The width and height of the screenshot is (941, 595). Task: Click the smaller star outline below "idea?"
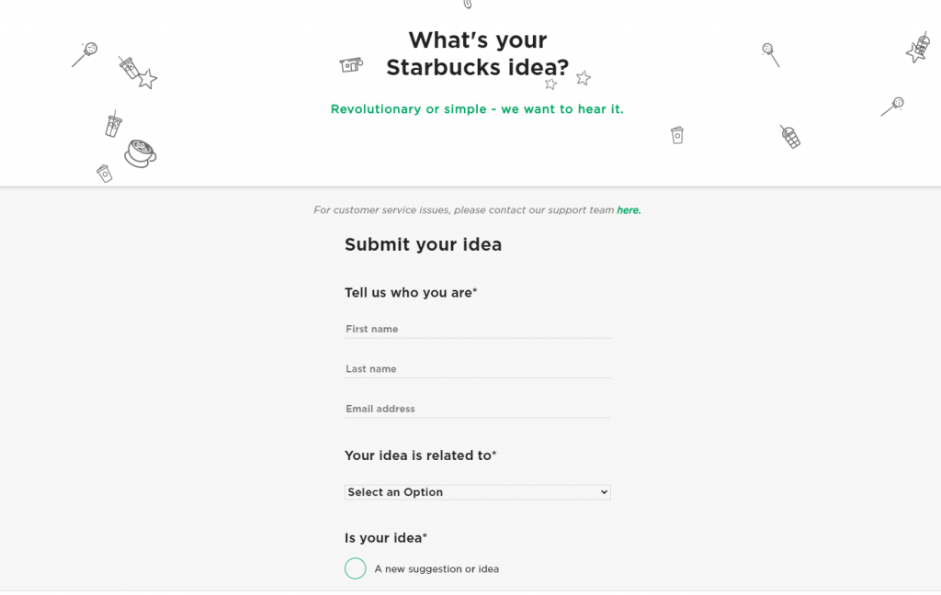pos(550,84)
